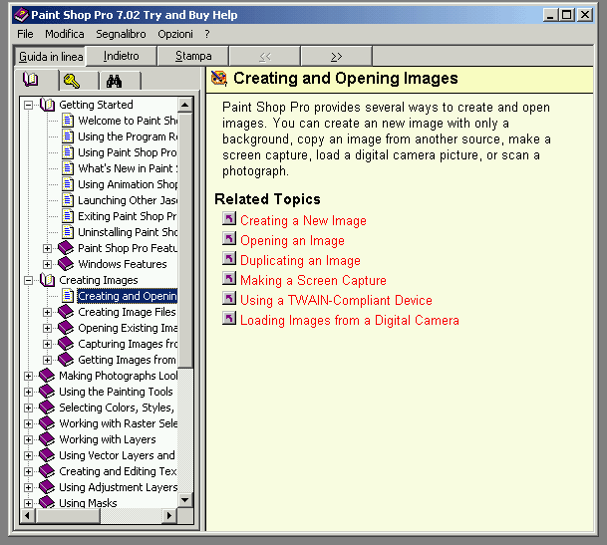Open the Modifica menu
Screen dimensions: 607x545
[64, 34]
